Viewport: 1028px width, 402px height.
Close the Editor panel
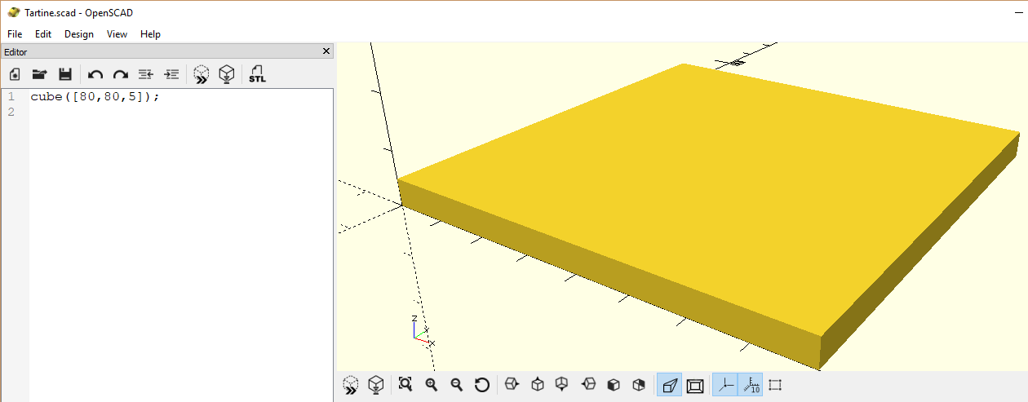pyautogui.click(x=326, y=51)
